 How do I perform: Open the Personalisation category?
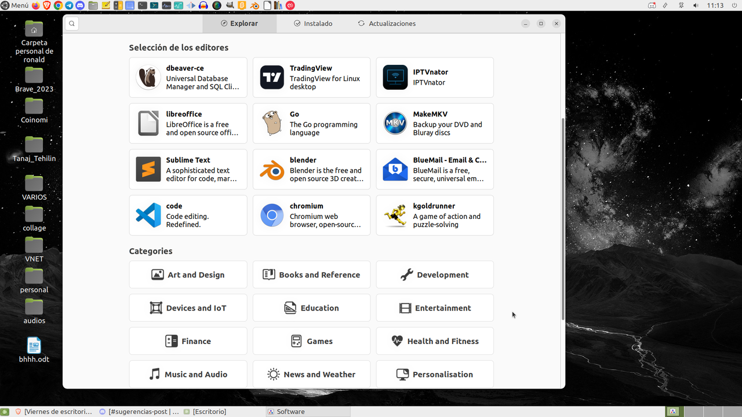435,374
